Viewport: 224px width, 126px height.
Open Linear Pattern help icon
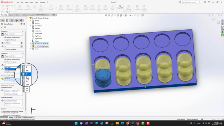pos(24,24)
